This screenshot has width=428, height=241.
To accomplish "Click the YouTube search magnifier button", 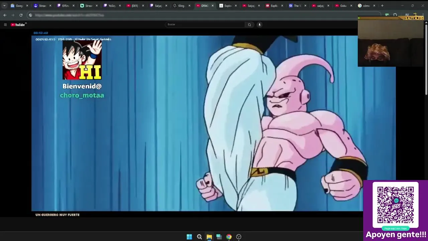I will [x=249, y=24].
